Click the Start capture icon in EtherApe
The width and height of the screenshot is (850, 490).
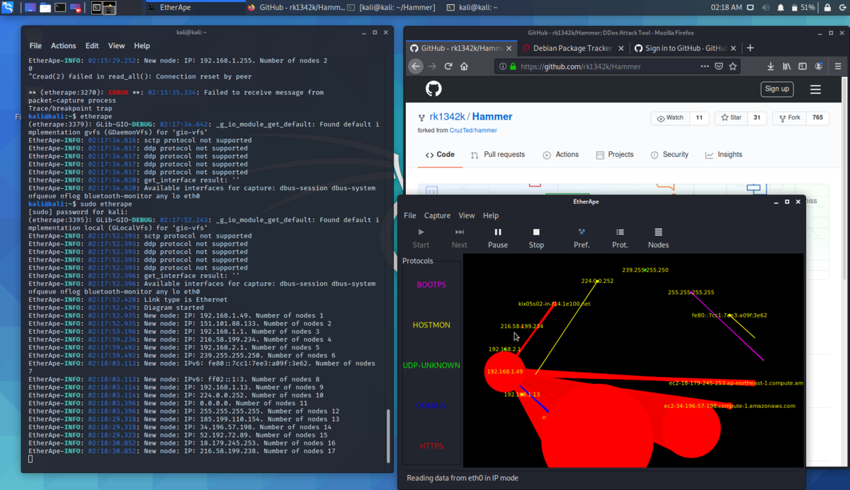click(x=421, y=232)
